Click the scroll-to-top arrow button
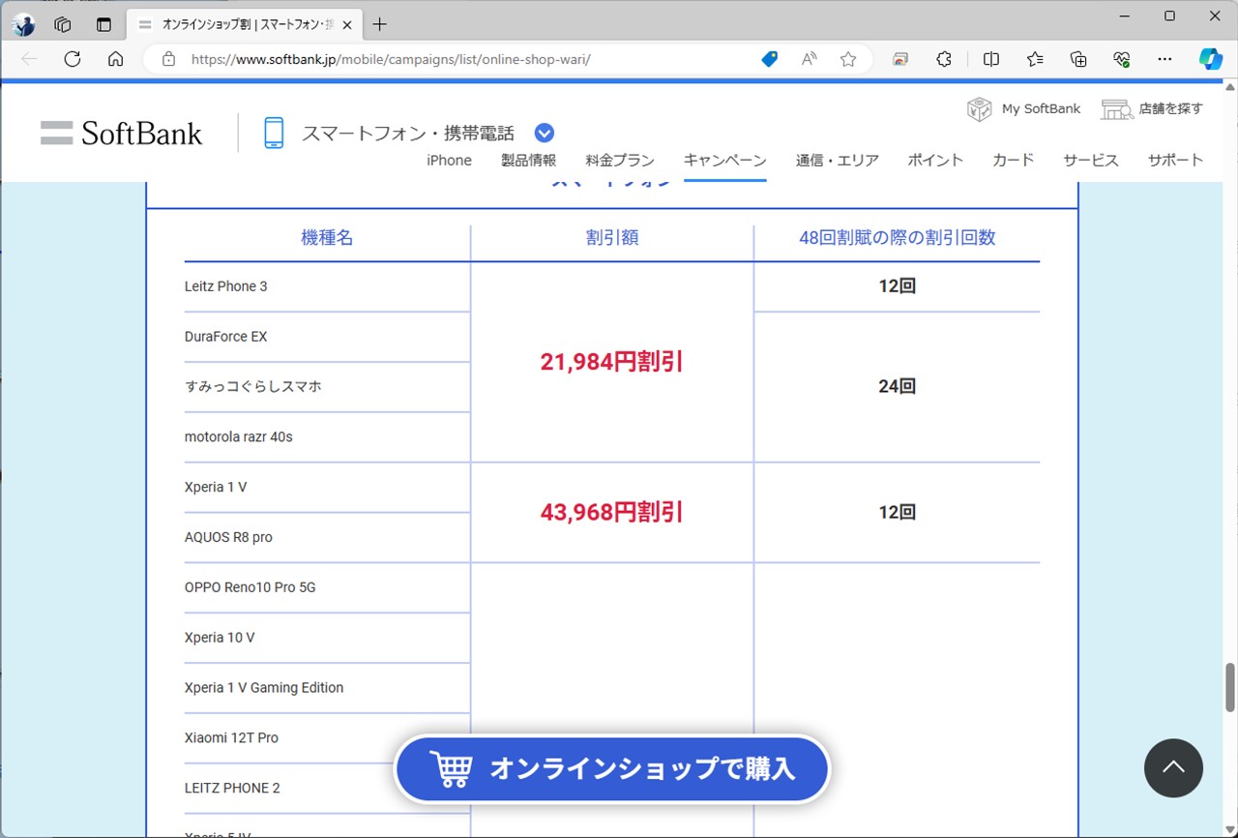The width and height of the screenshot is (1238, 838). pos(1173,768)
